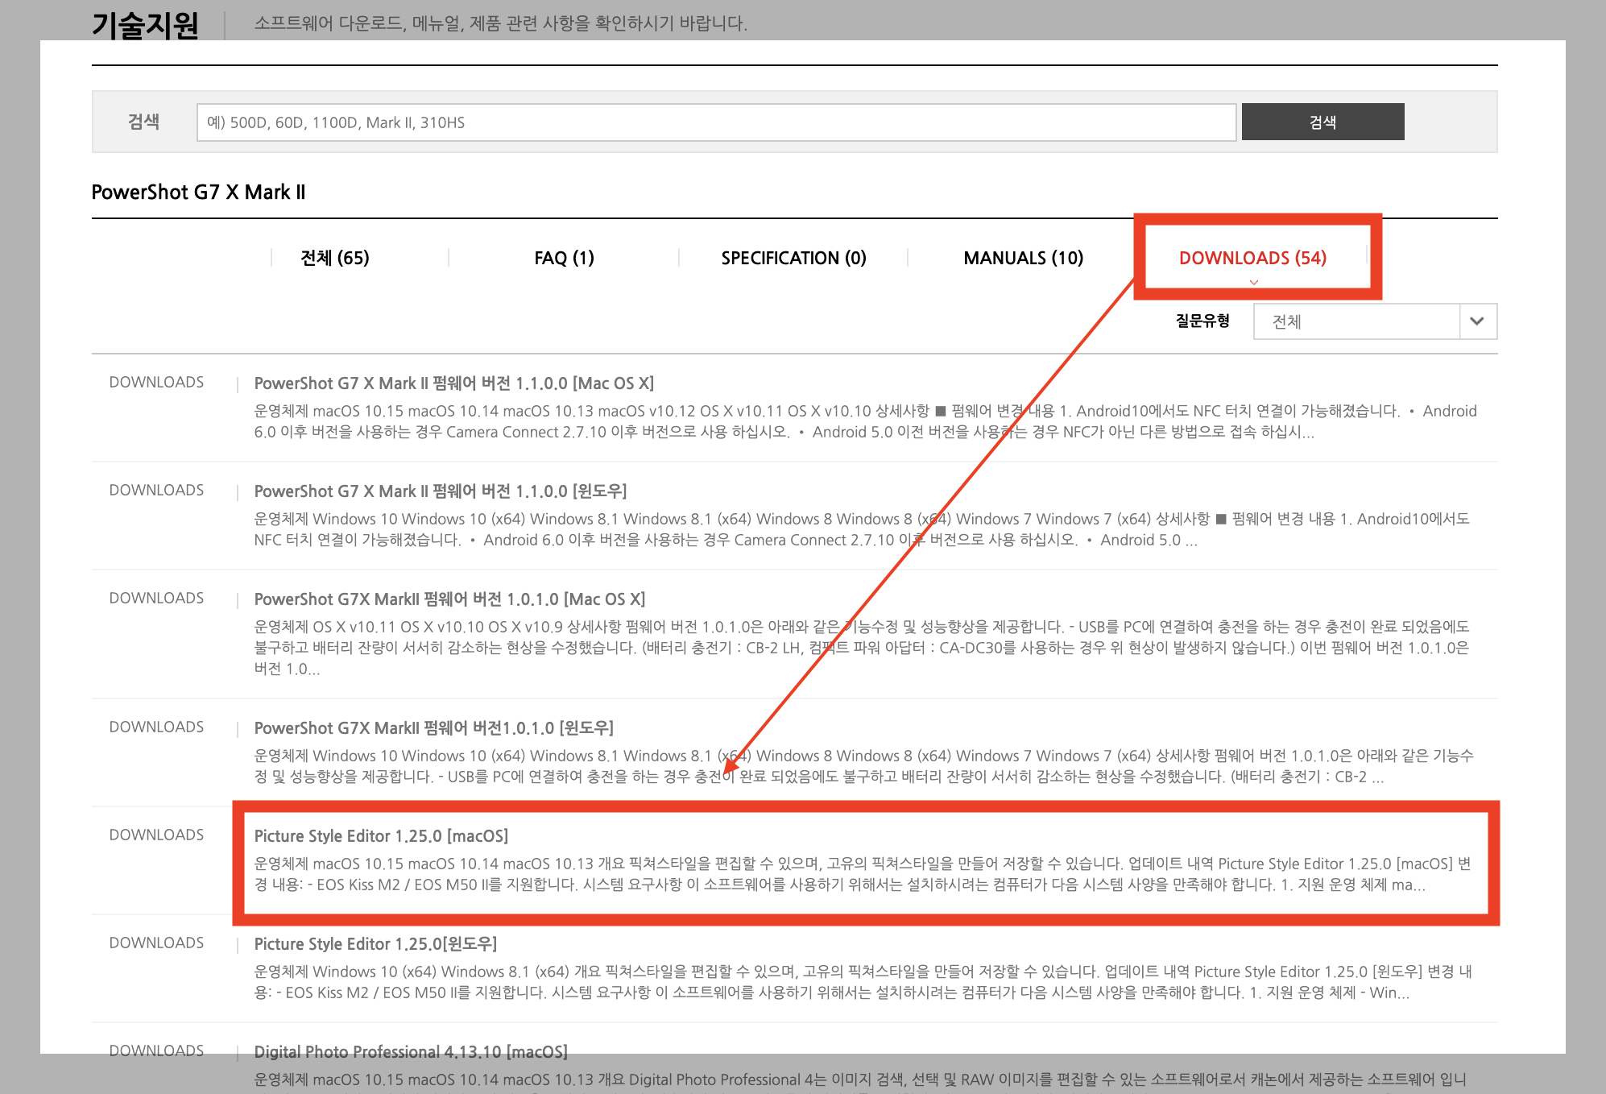Focus the product search input field
Image resolution: width=1606 pixels, height=1094 pixels.
[x=715, y=122]
